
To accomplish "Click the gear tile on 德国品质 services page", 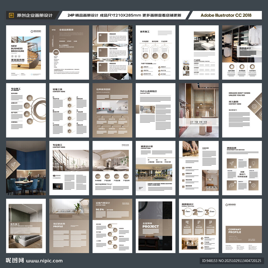I will (x=253, y=185).
